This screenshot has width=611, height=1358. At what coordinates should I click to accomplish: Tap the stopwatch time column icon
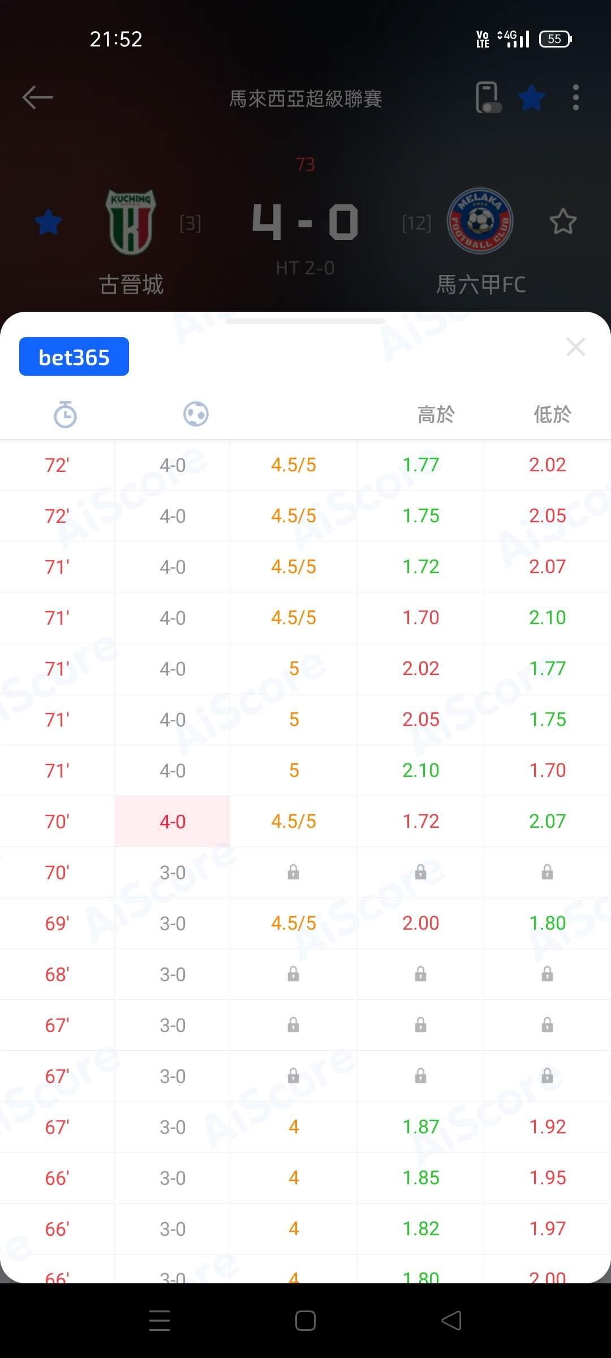pos(65,414)
